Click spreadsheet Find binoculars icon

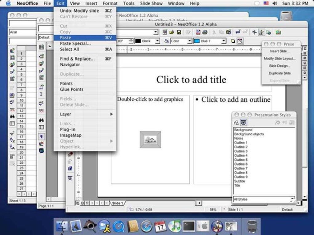coord(12,116)
